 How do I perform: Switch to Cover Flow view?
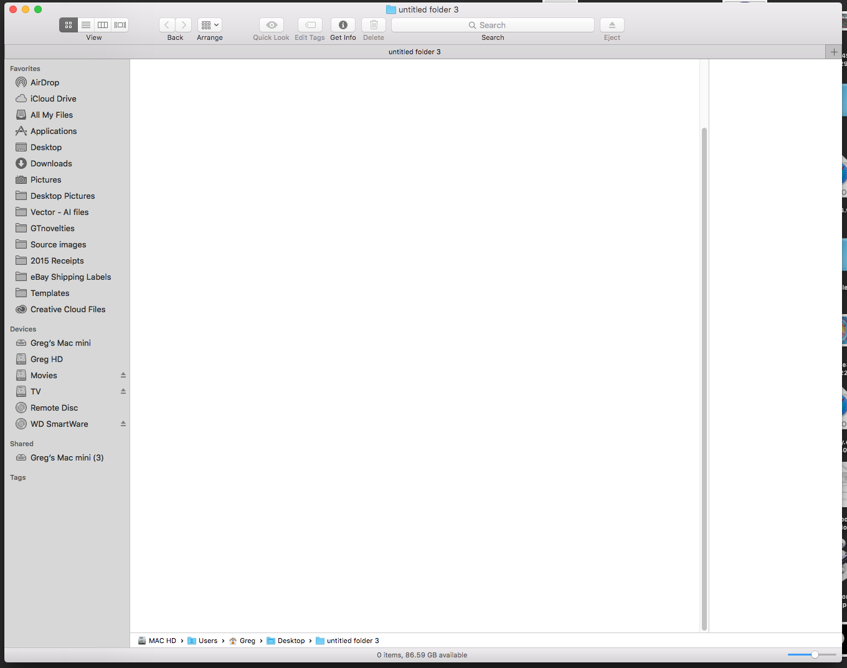point(120,25)
